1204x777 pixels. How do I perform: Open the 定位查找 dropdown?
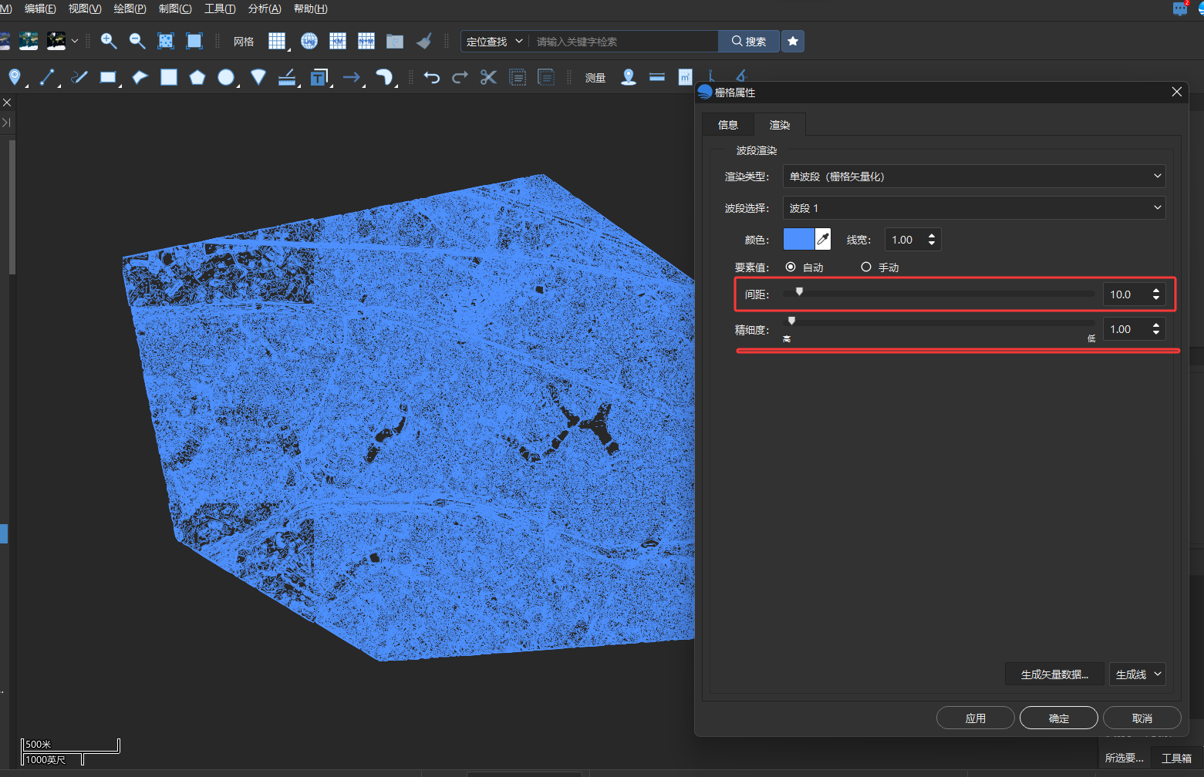coord(494,41)
